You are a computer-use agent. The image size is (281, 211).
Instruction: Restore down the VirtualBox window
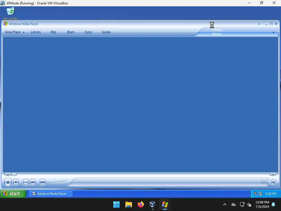262,3
